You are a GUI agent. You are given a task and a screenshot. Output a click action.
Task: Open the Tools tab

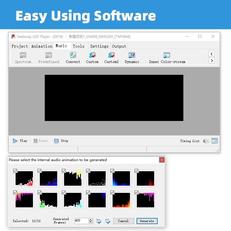(x=80, y=46)
